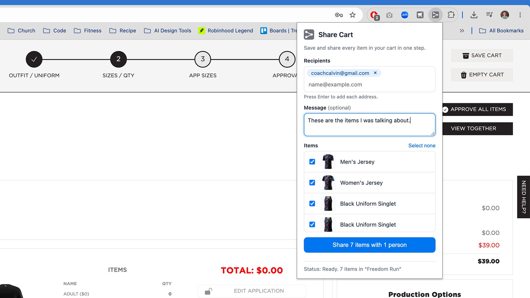Click the password key icon in address bar

click(339, 15)
